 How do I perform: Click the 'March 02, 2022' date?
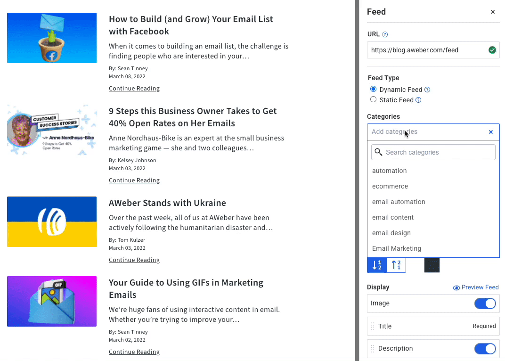coord(127,340)
